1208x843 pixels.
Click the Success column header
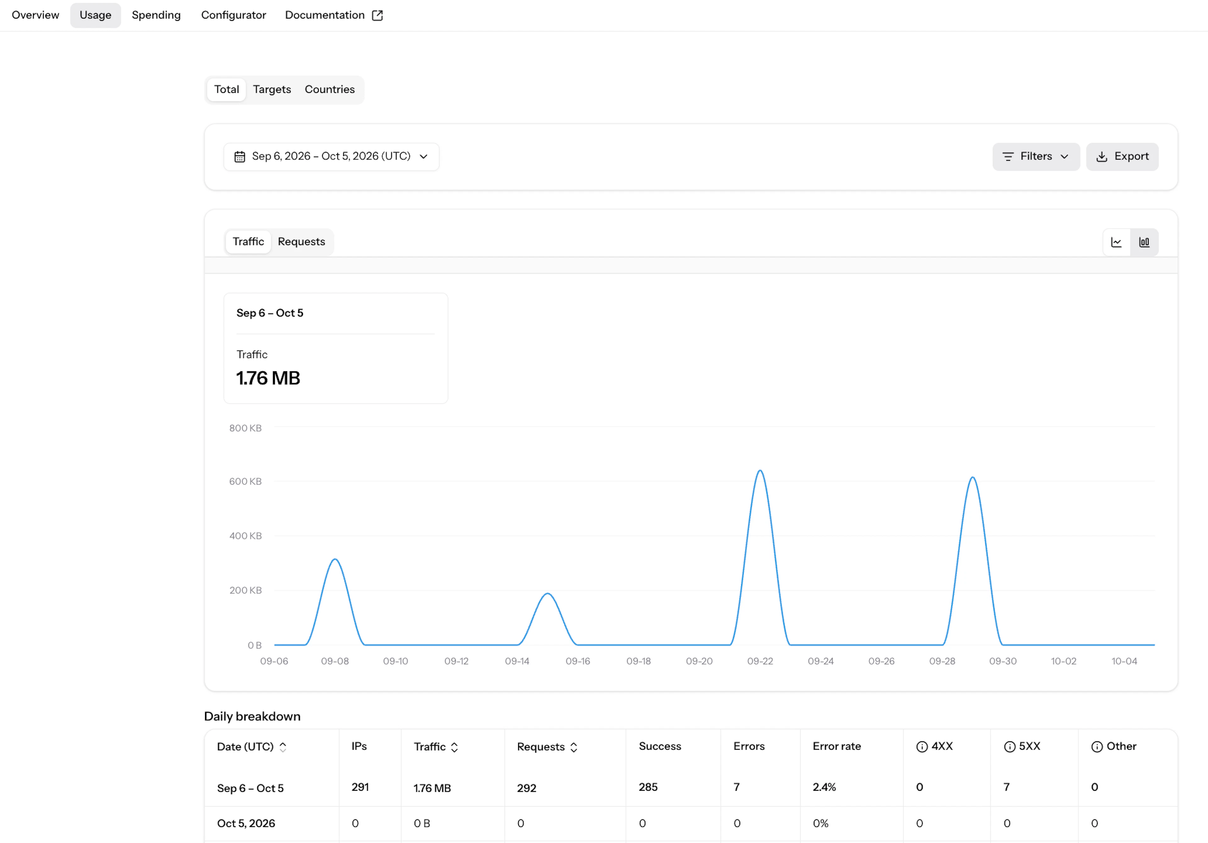click(x=660, y=746)
